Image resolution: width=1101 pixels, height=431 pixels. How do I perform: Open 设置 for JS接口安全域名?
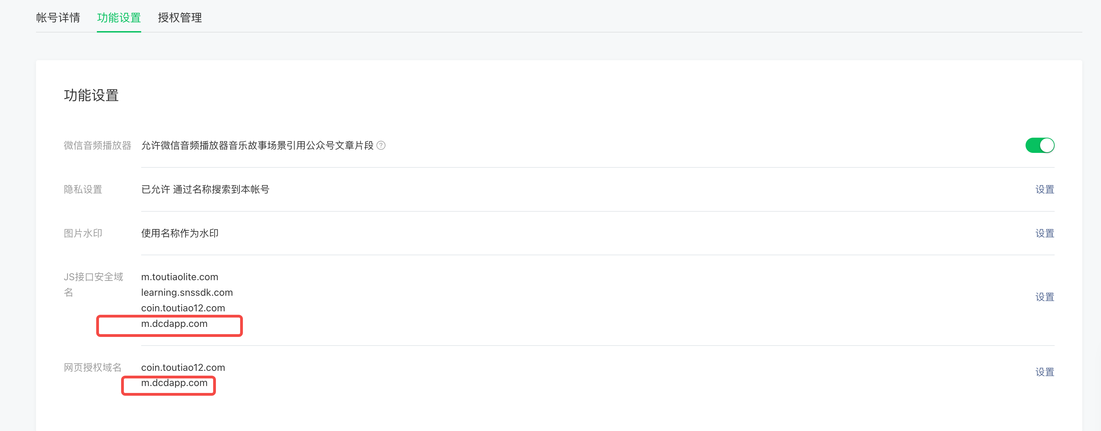pos(1044,297)
